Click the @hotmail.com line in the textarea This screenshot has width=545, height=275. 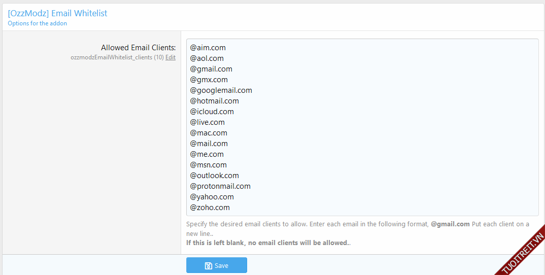(x=215, y=101)
